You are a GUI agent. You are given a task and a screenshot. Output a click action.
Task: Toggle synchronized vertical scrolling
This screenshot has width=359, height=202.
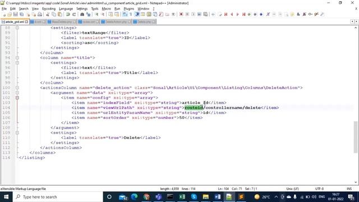[x=111, y=15]
